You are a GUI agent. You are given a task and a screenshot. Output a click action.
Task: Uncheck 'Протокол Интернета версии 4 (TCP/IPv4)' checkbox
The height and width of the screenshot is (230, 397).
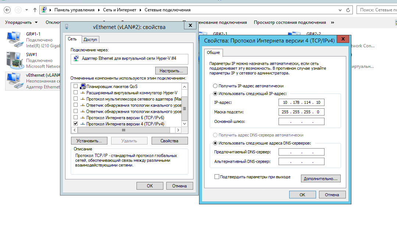pos(75,124)
